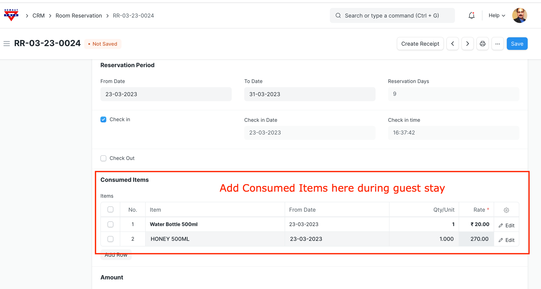Enable the Check Out checkbox

[103, 158]
